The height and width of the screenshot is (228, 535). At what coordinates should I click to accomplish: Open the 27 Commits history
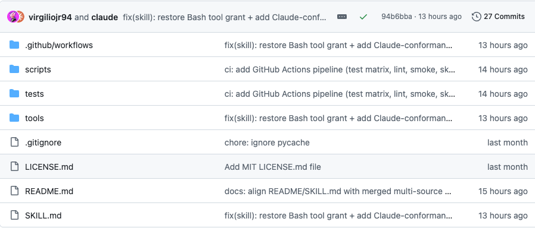point(498,17)
